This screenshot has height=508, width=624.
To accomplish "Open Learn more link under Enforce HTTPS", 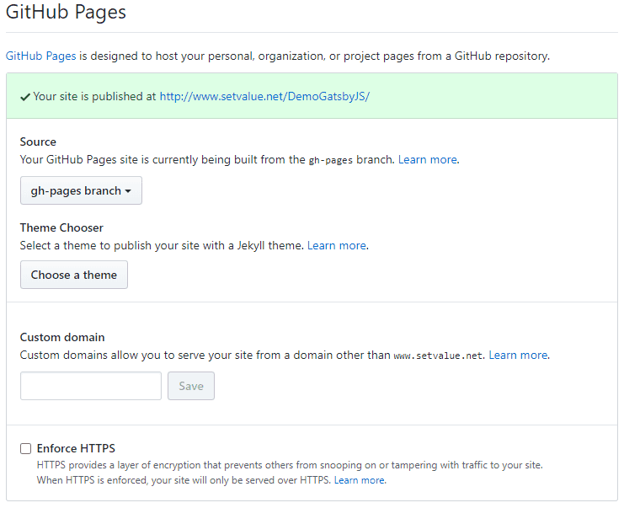I will click(360, 480).
